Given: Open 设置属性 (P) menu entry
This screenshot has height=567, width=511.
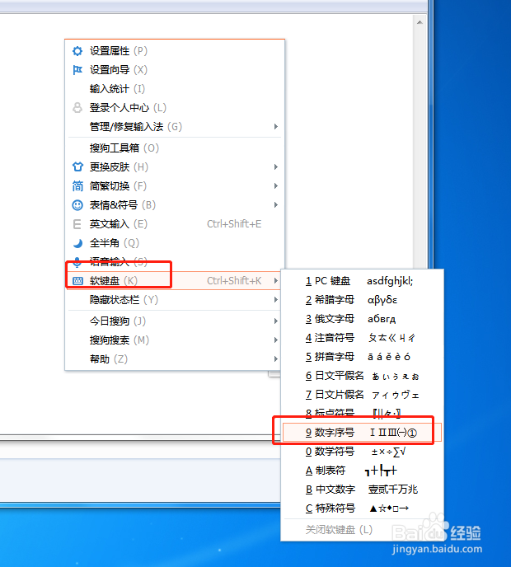Looking at the screenshot, I should point(174,51).
